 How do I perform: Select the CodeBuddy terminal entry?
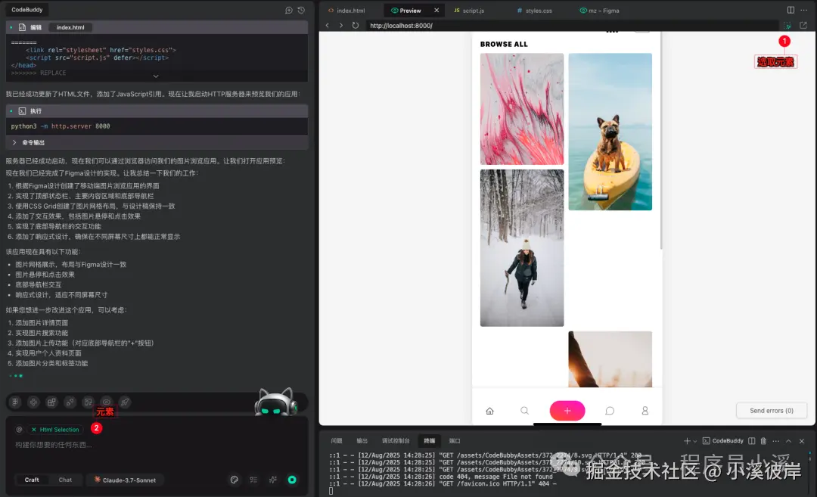tap(723, 441)
